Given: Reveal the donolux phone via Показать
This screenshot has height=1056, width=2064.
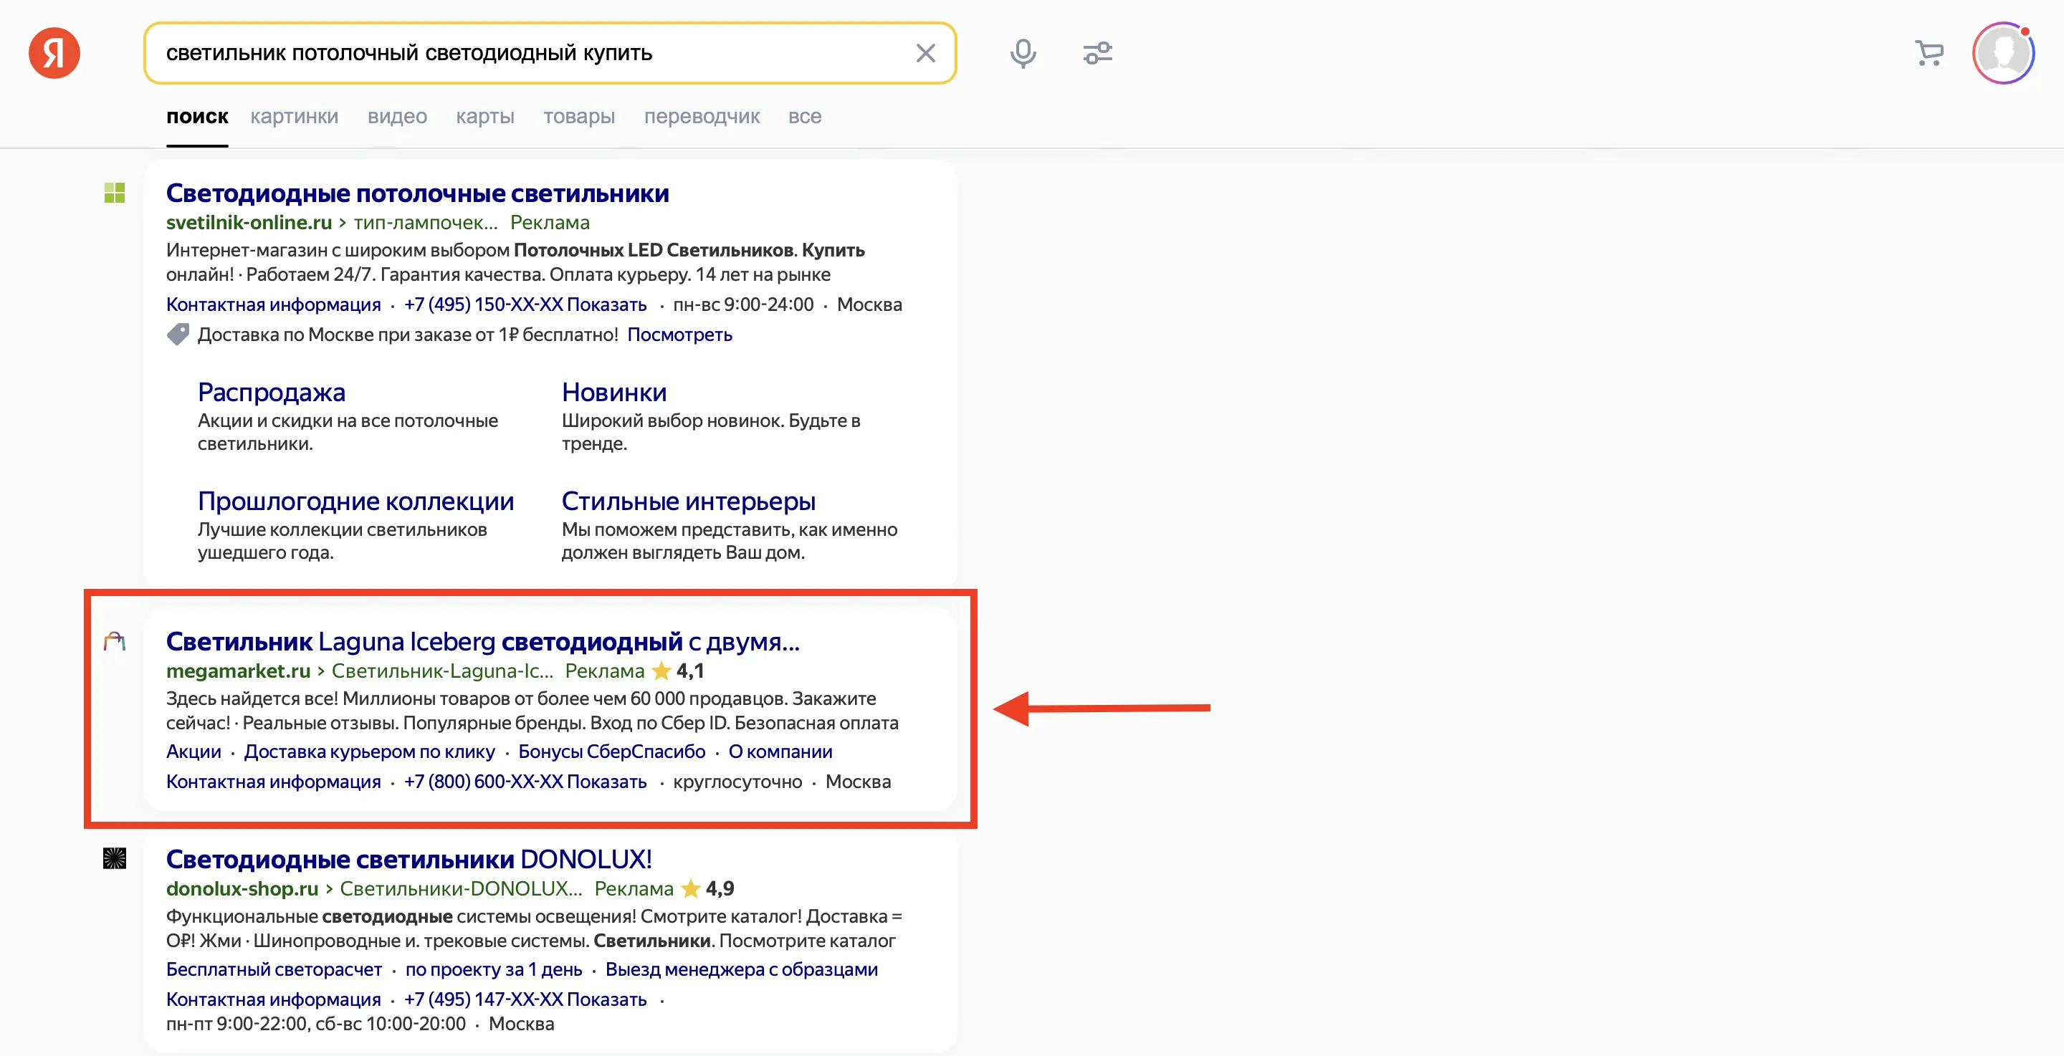Looking at the screenshot, I should tap(606, 999).
